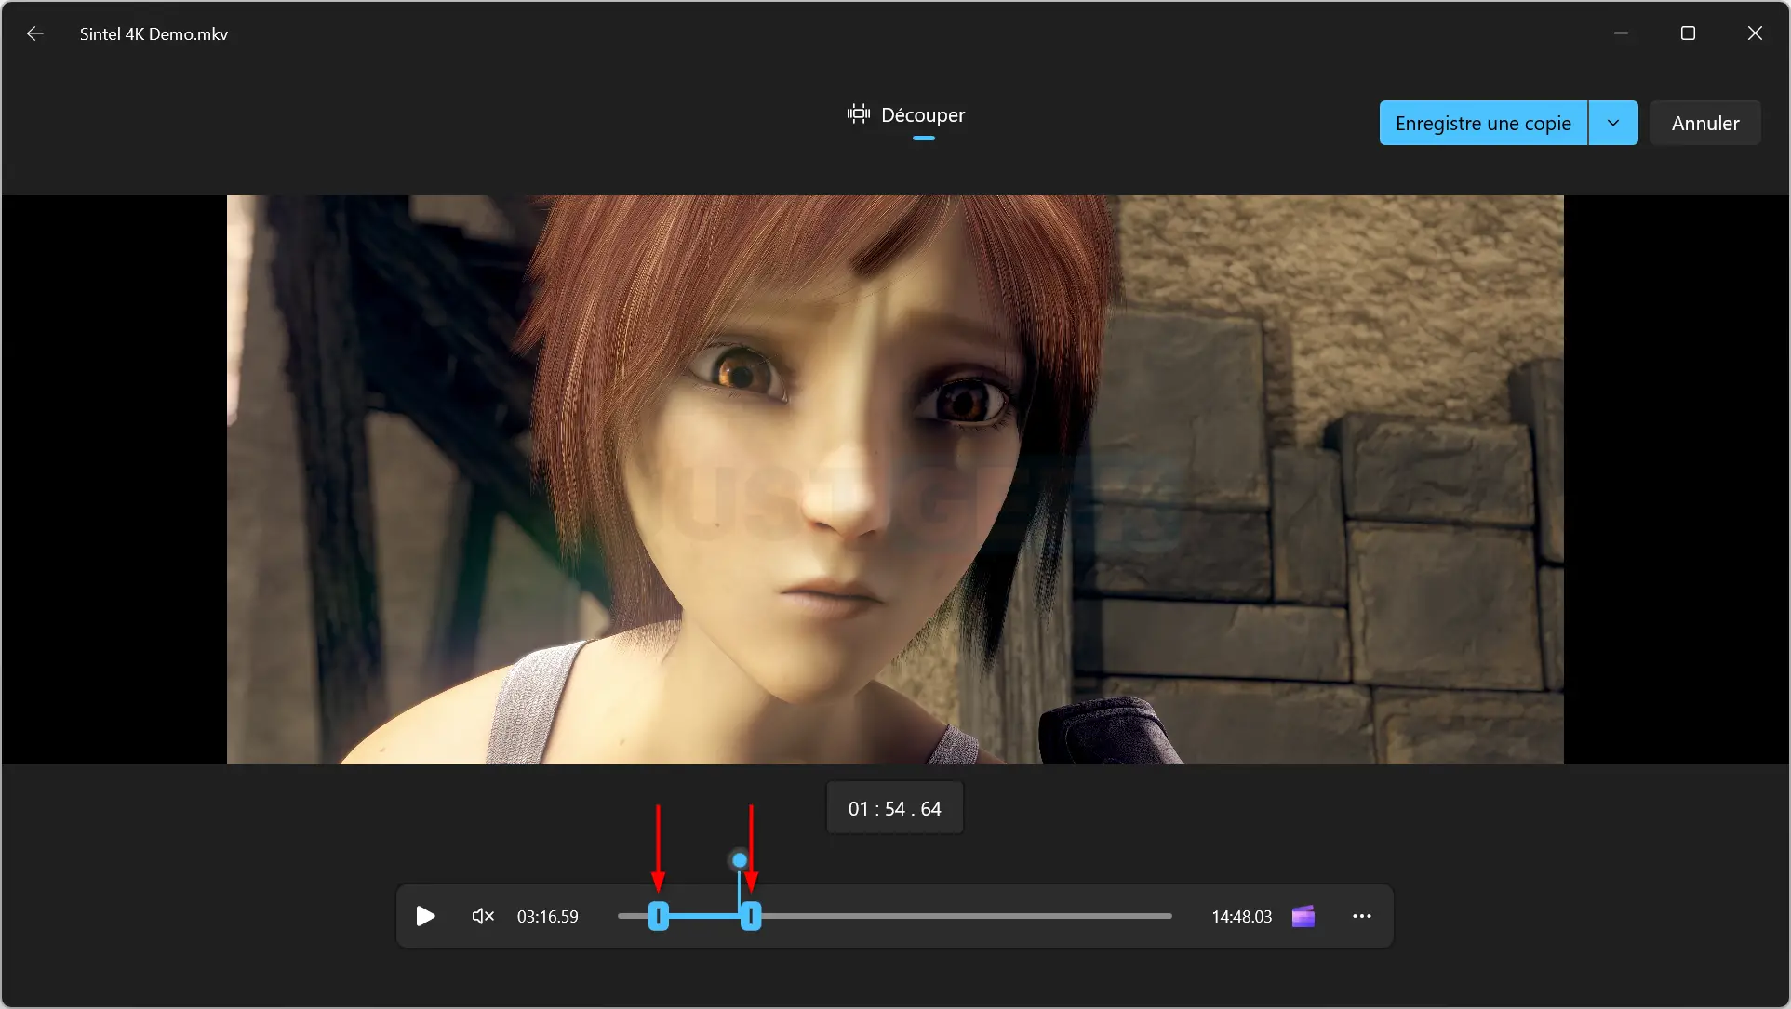1791x1009 pixels.
Task: Maximize the window
Action: point(1688,33)
